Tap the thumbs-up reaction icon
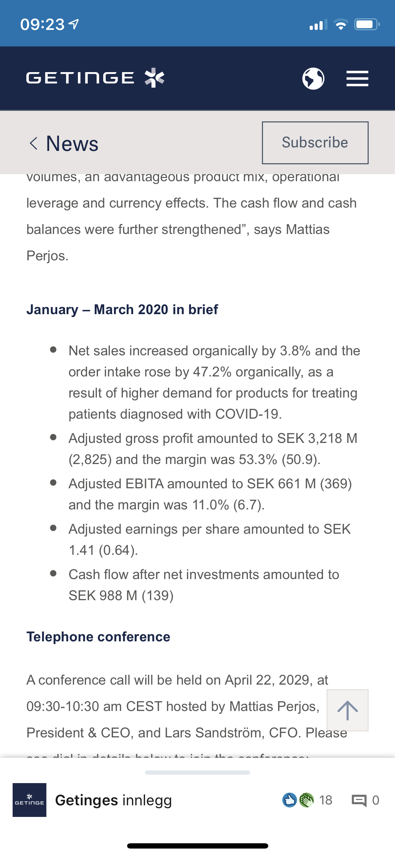Viewport: 395px width, 857px height. (290, 800)
